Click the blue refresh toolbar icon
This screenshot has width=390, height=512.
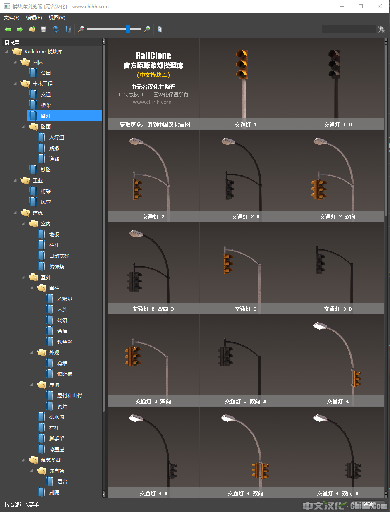point(55,29)
